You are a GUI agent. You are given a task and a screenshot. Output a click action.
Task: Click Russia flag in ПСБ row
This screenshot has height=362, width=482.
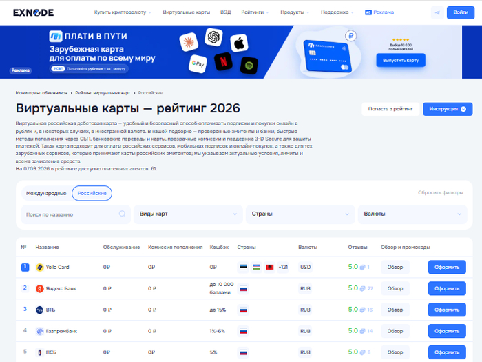243,352
